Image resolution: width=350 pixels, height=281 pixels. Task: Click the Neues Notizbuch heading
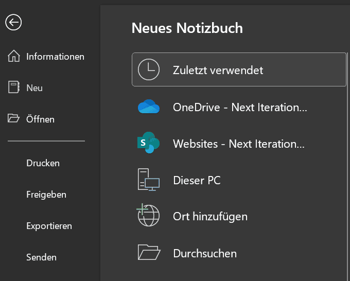pos(187,28)
